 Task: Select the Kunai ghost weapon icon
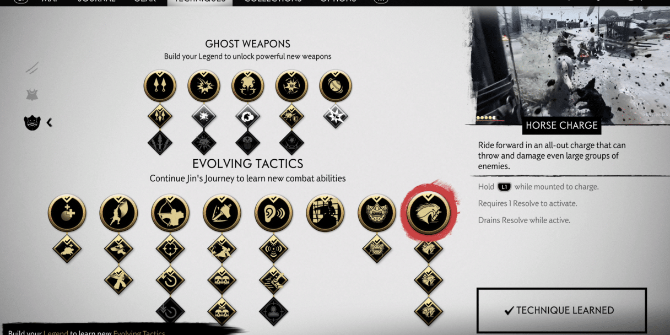click(160, 86)
